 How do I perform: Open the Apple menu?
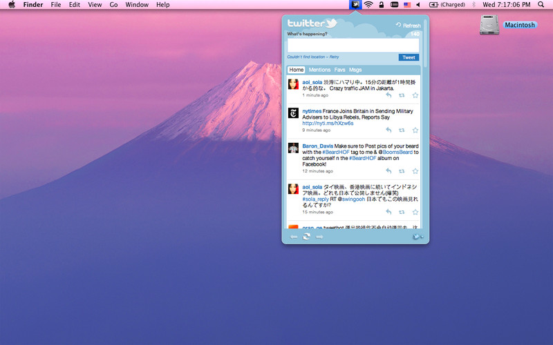point(12,5)
